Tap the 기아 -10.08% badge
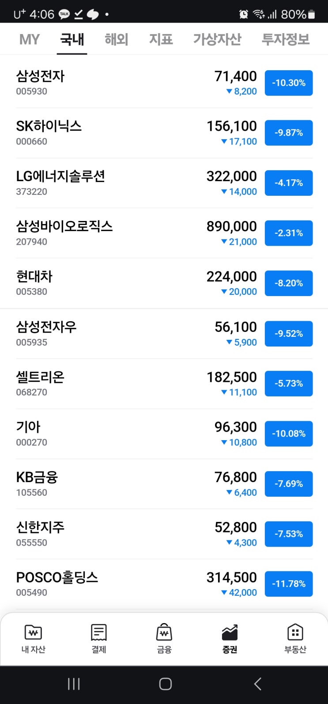Viewport: 328px width, 704px height. (289, 434)
